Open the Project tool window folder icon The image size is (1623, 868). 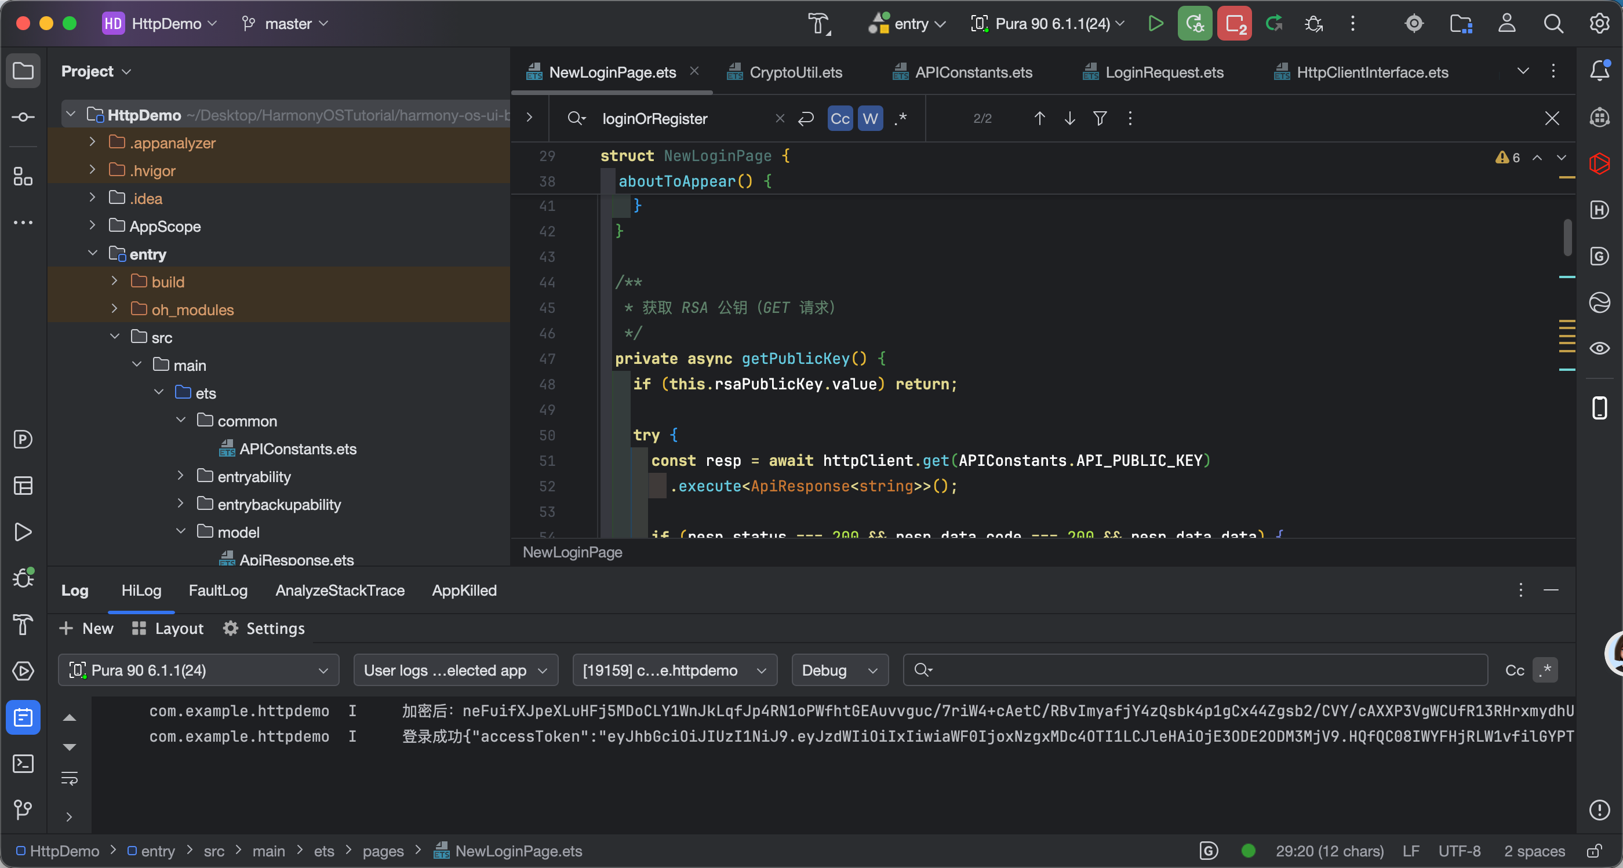(23, 71)
